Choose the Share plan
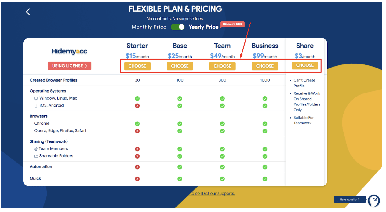386x212 pixels. point(305,65)
